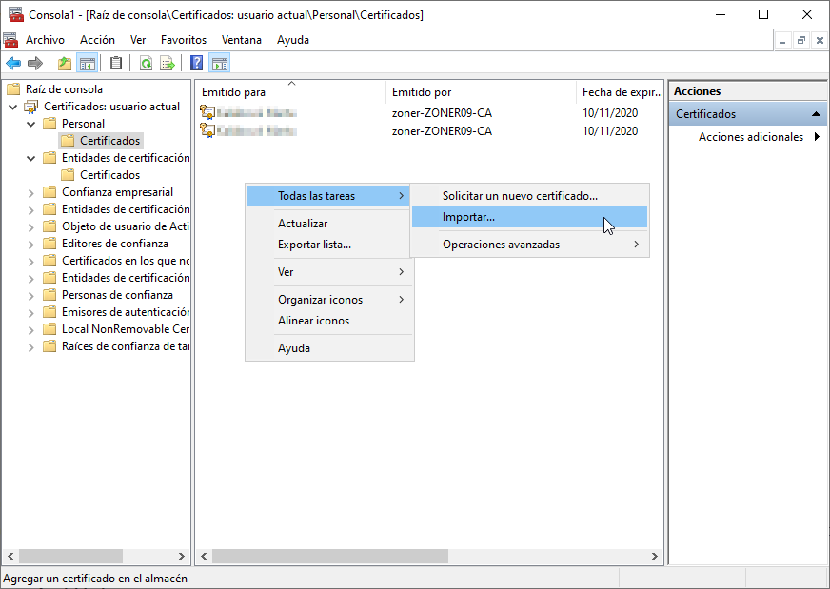
Task: Click the right arrow of list scrollbar
Action: point(655,557)
